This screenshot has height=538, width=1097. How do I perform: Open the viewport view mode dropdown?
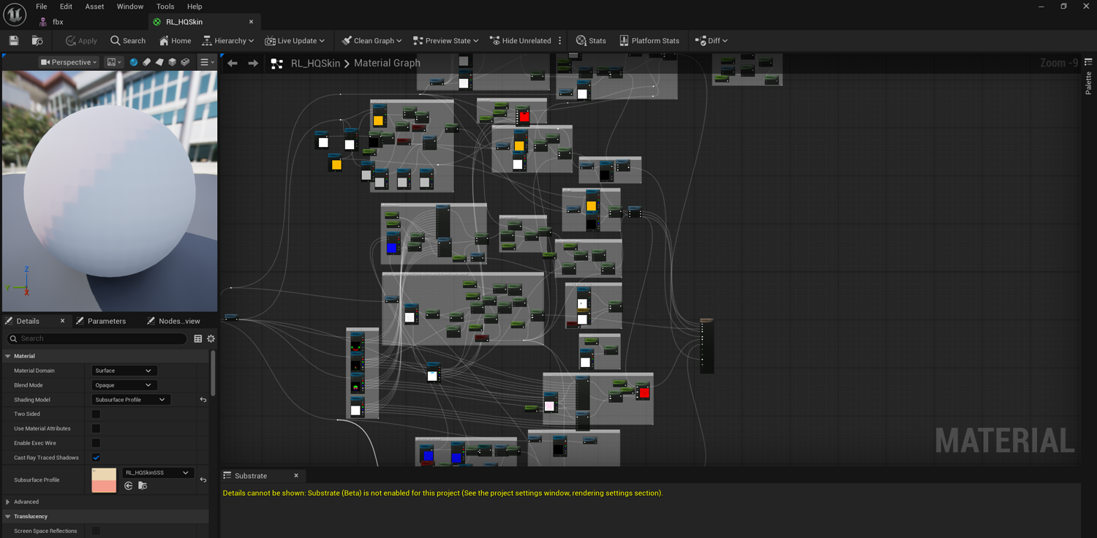tap(114, 62)
